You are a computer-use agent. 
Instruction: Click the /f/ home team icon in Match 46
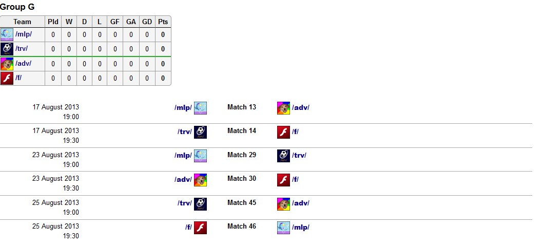pyautogui.click(x=200, y=228)
